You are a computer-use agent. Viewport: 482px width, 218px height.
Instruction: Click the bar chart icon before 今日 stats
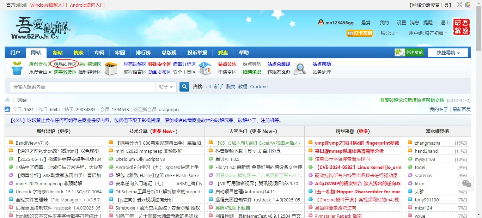point(7,109)
